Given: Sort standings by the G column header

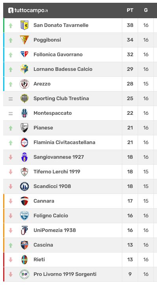Looking at the screenshot, I should tap(146, 10).
